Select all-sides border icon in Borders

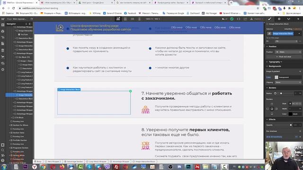point(272,109)
